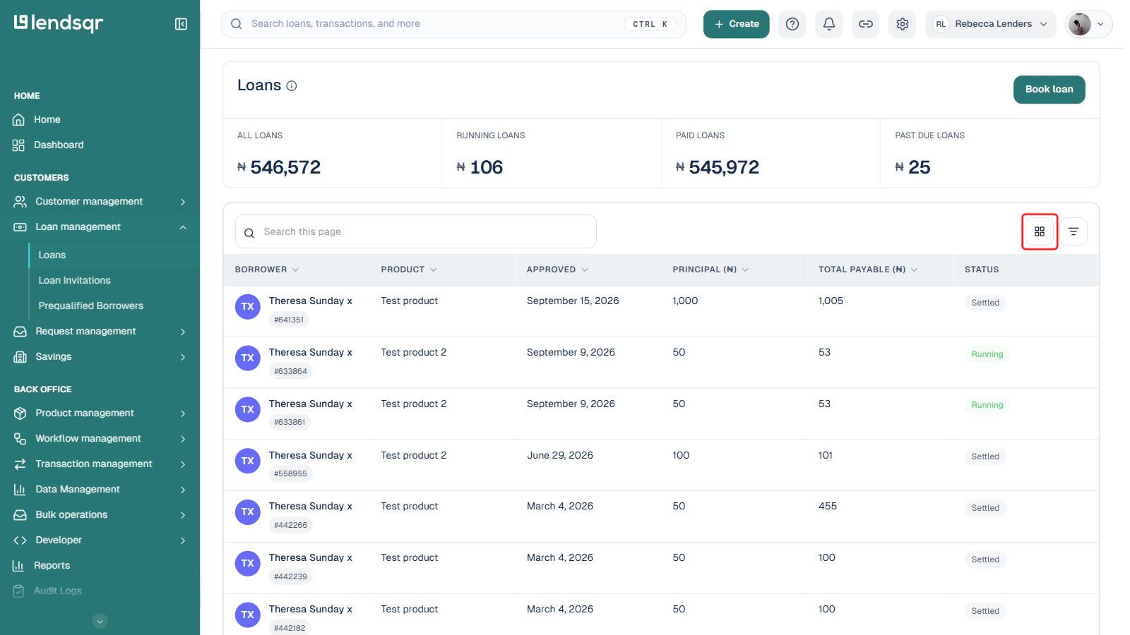Click TX avatar for loan #641351
This screenshot has width=1130, height=635.
coord(248,307)
